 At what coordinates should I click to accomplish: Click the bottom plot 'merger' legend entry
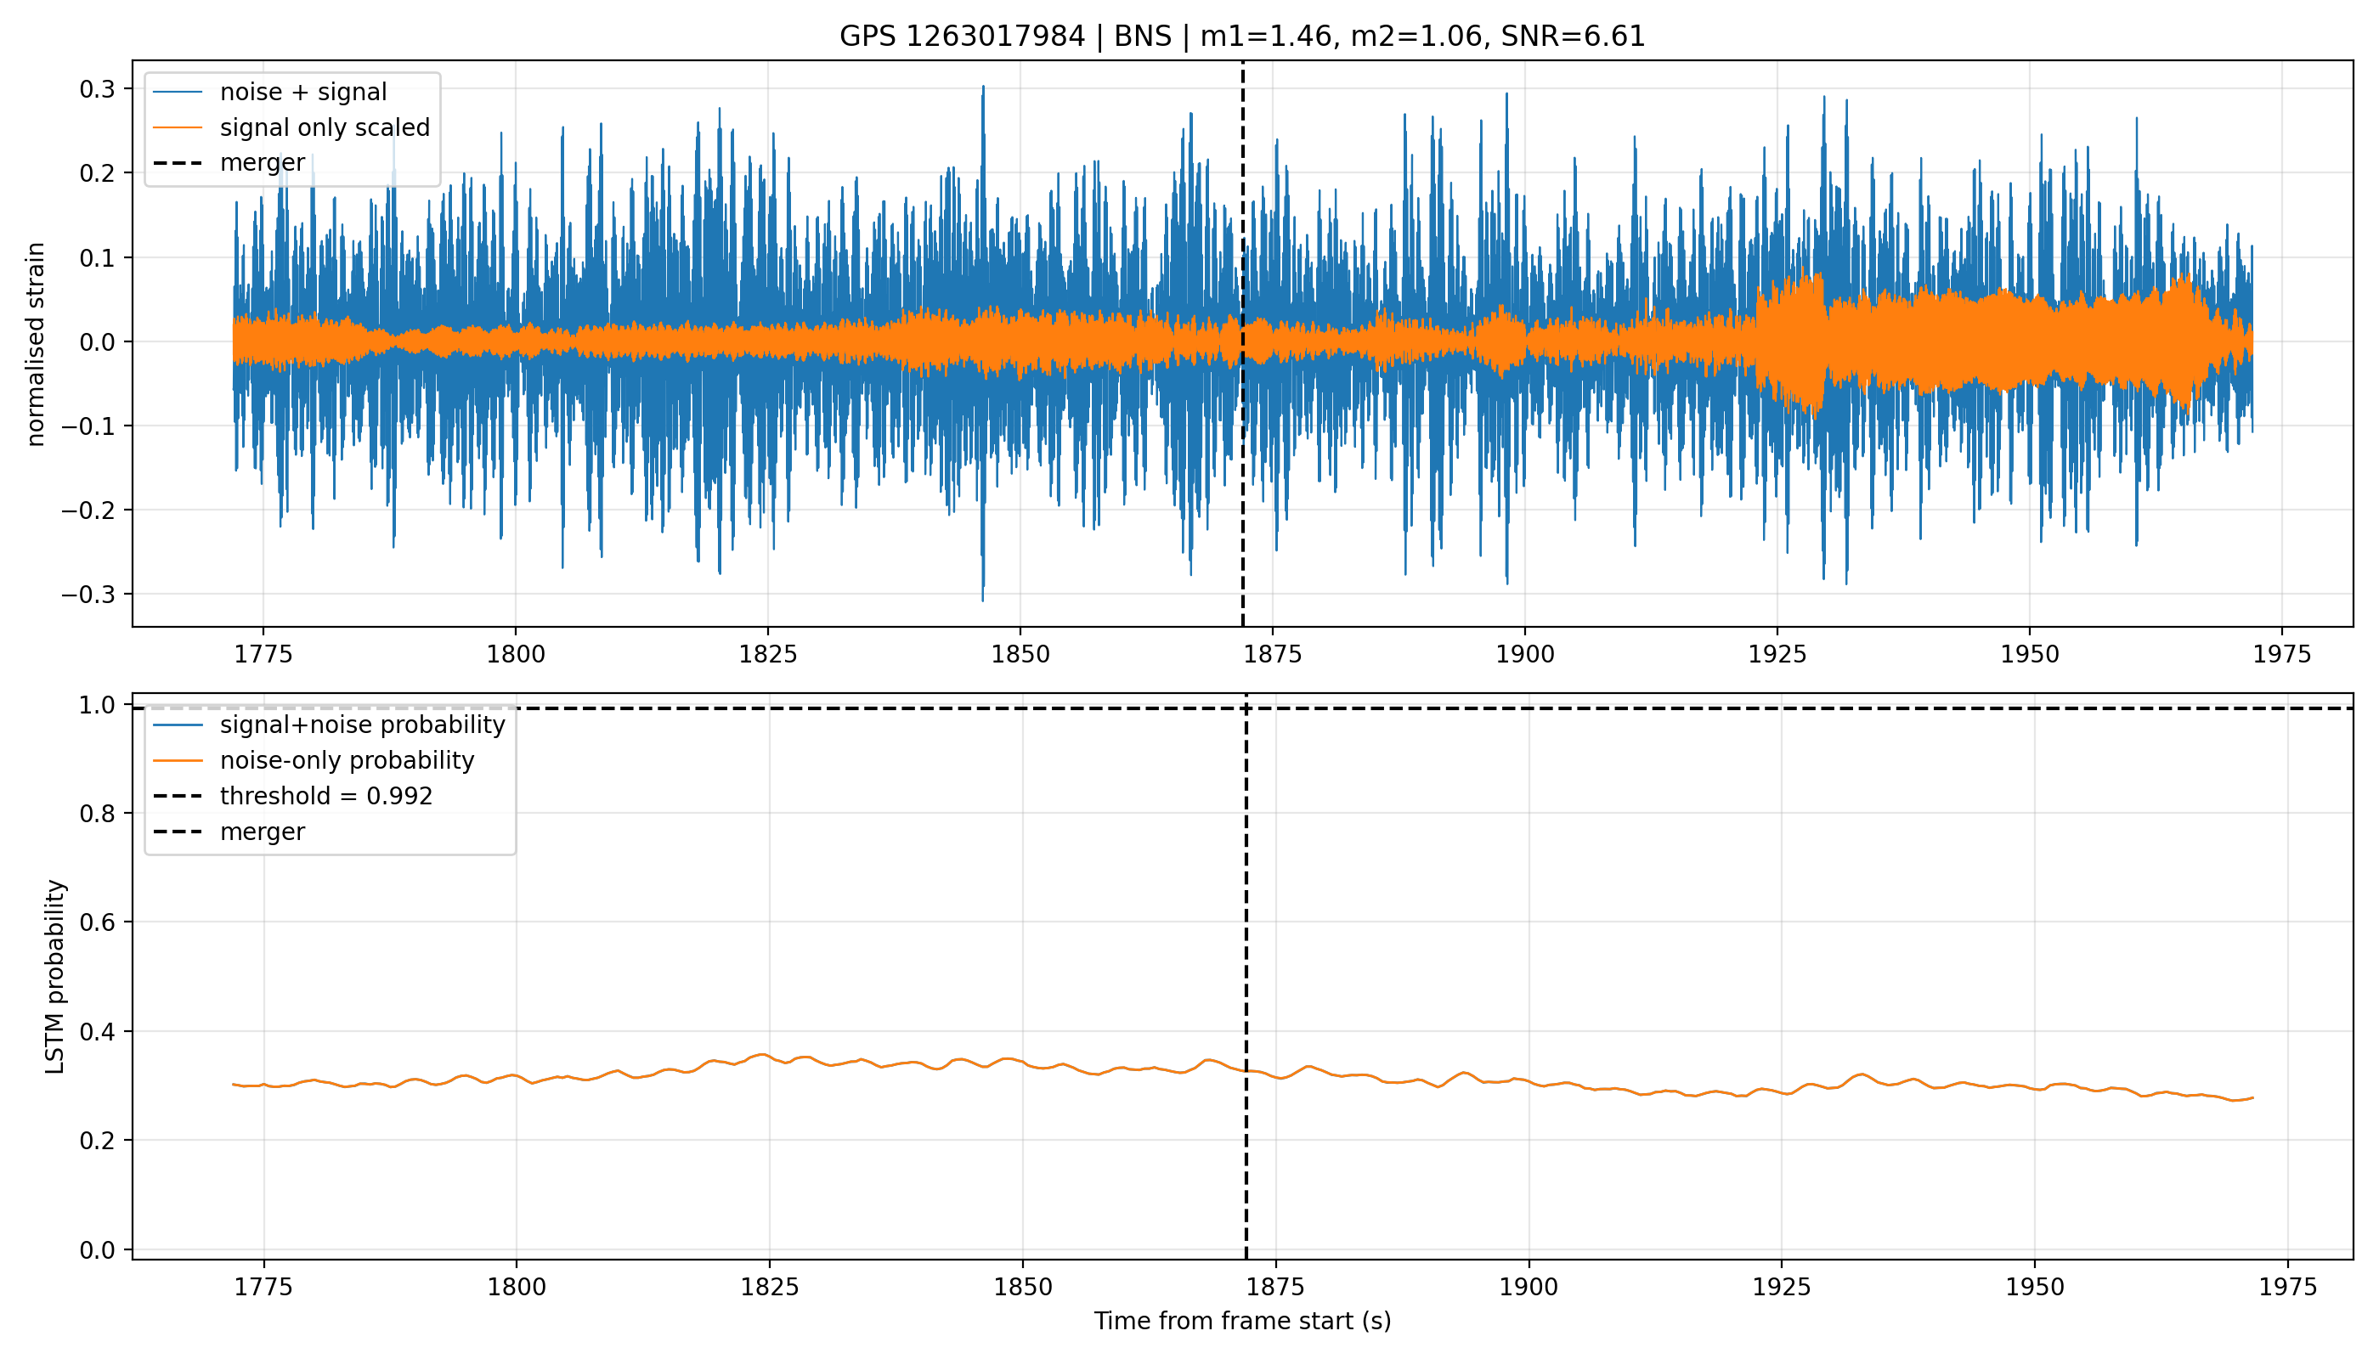[229, 831]
